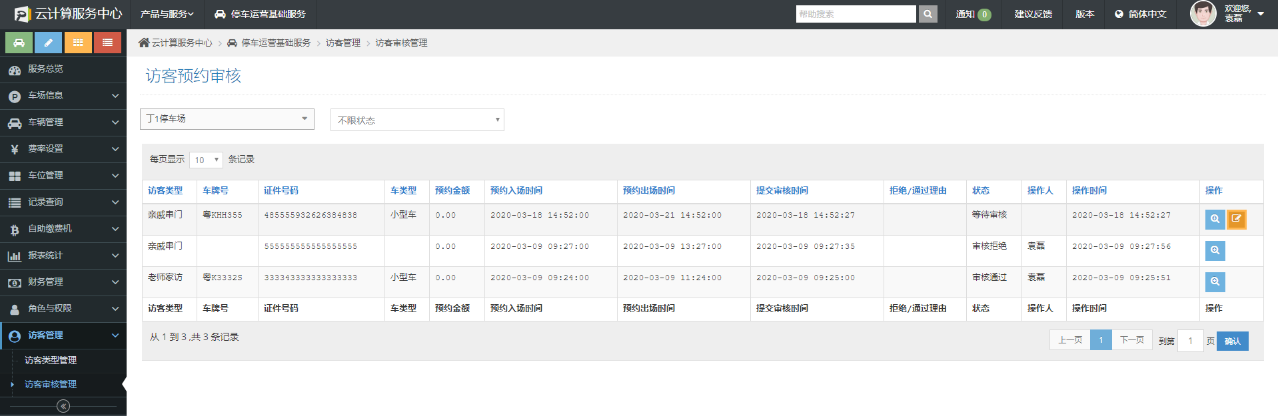Open the 财务管理 sidebar menu
Viewport: 1278px width, 416px height.
pos(63,282)
